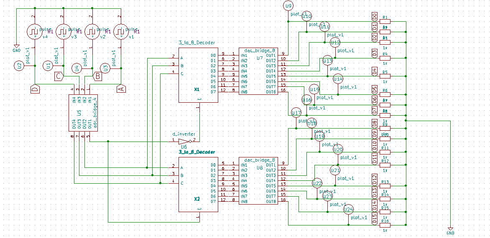
Task: Click the D13 output label
Action: [374, 192]
